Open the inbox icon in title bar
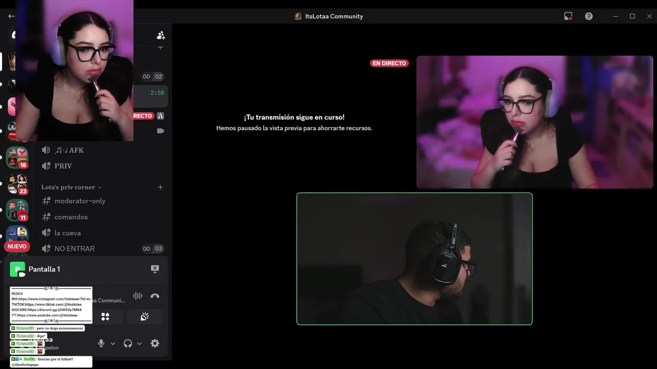The image size is (657, 369). [568, 16]
